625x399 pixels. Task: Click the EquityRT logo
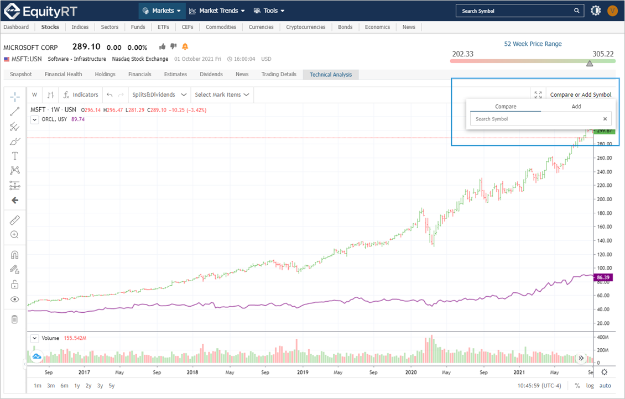pos(41,11)
